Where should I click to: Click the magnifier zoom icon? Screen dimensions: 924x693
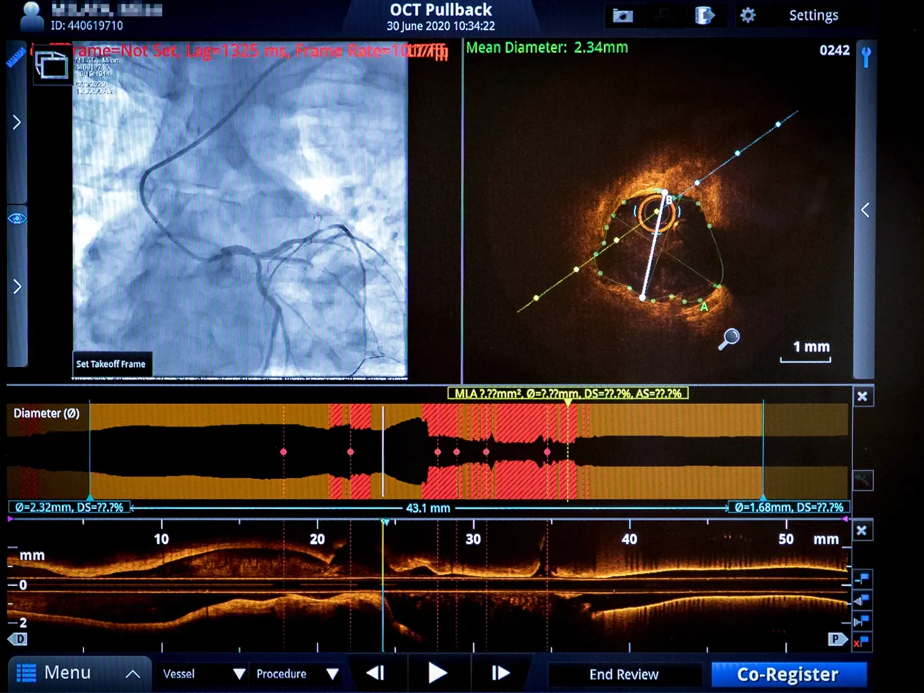pos(729,339)
